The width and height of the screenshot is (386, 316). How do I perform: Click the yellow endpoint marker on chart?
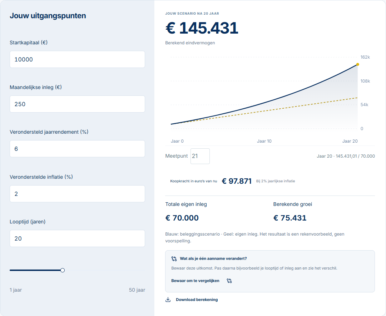click(358, 64)
